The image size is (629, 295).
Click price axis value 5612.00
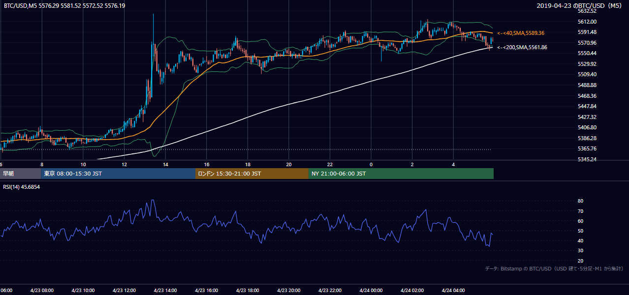point(587,22)
